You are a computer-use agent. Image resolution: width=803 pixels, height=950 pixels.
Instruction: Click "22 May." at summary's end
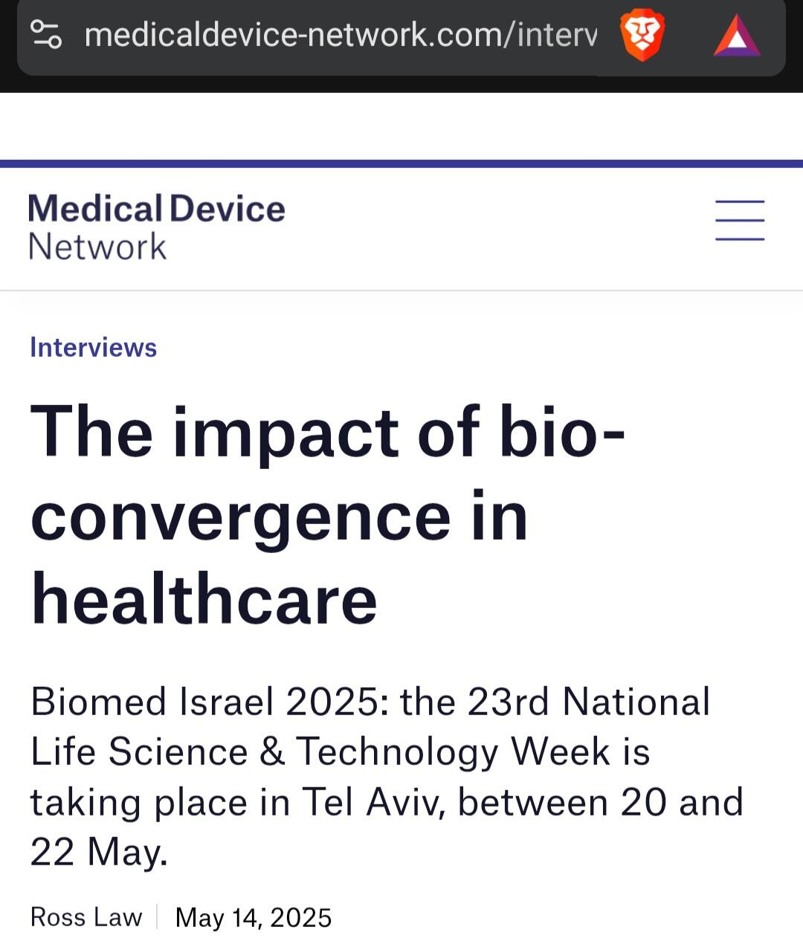(99, 852)
